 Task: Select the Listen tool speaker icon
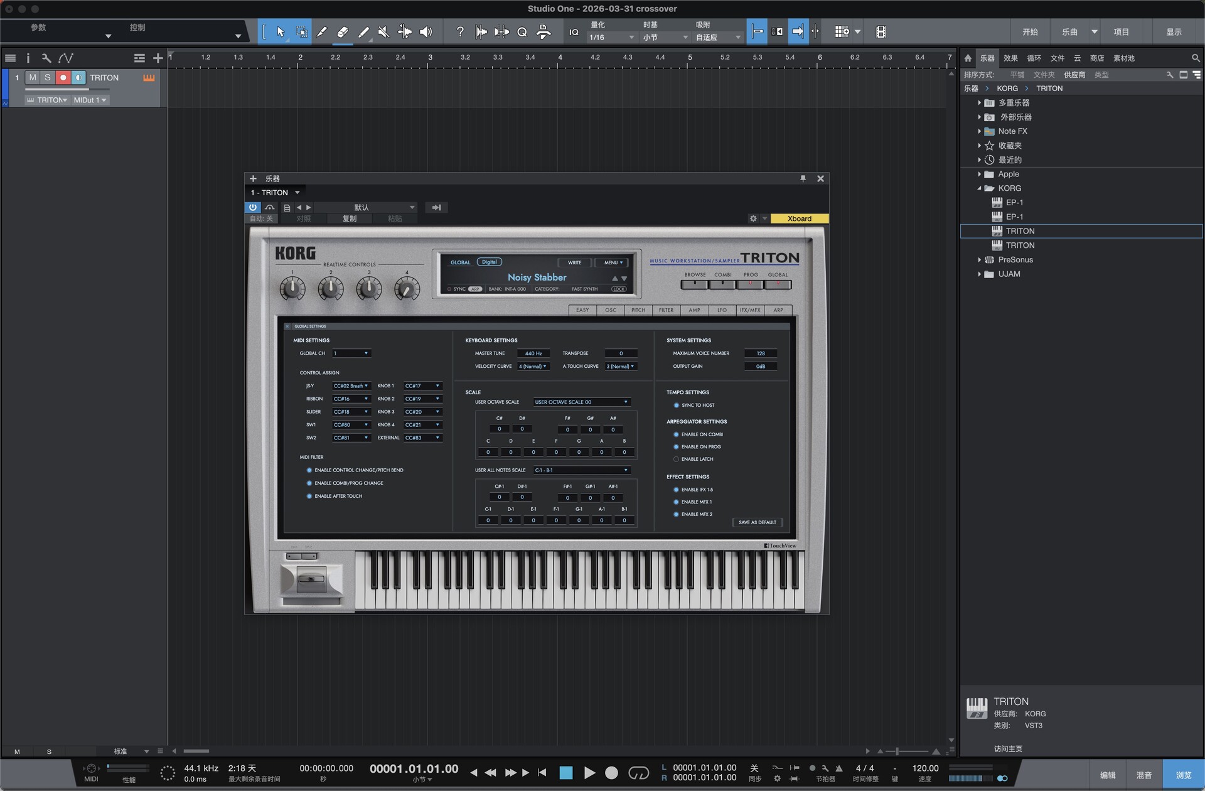[426, 31]
